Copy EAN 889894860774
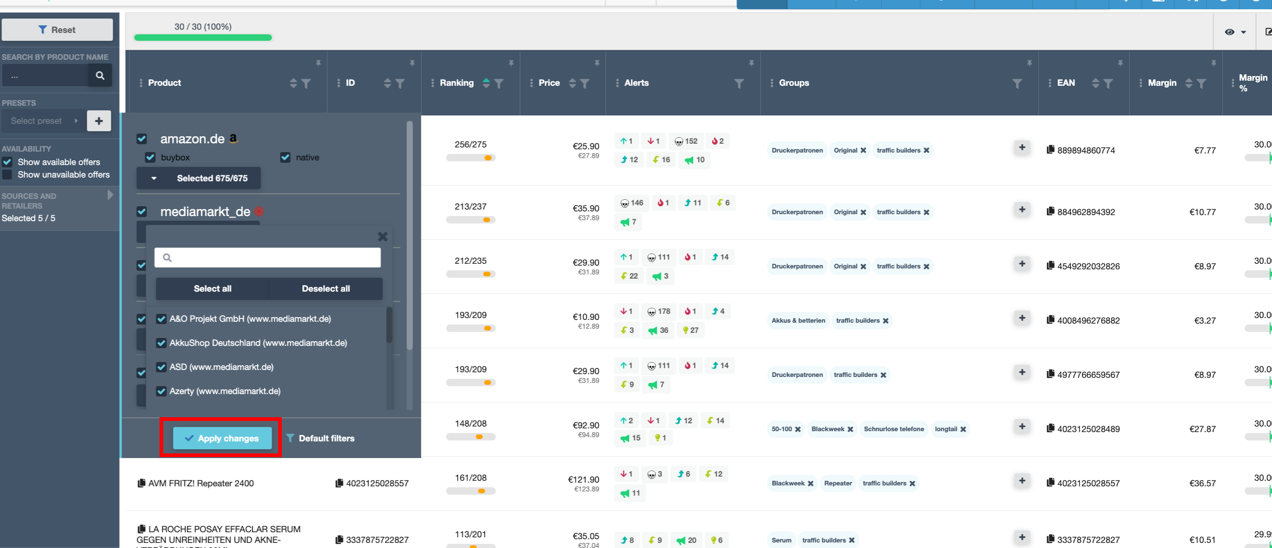1272x548 pixels. coord(1050,150)
